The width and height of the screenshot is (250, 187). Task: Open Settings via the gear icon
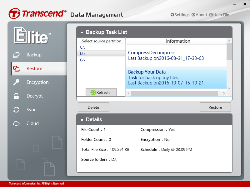coord(172,15)
